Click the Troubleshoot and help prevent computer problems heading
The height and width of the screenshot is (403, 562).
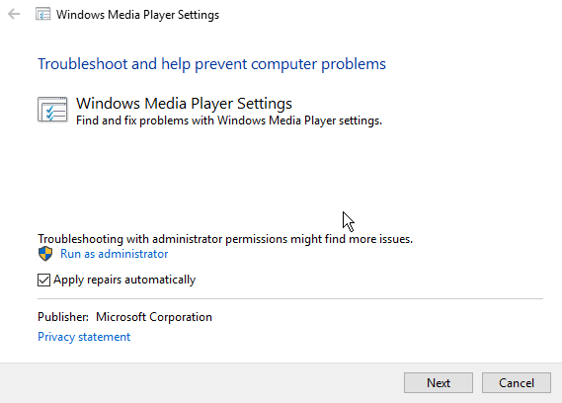tap(211, 64)
